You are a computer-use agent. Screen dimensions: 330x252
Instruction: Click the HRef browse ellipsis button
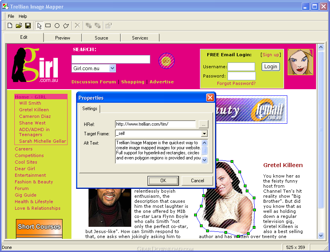tap(203, 124)
